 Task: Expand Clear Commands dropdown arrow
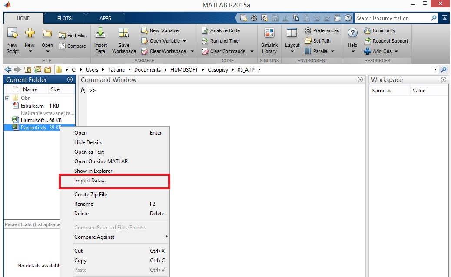[252, 51]
